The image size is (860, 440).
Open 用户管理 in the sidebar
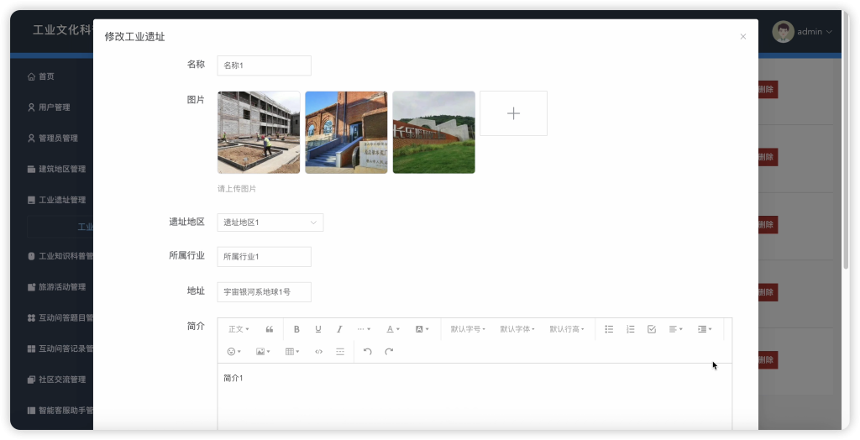(x=54, y=107)
